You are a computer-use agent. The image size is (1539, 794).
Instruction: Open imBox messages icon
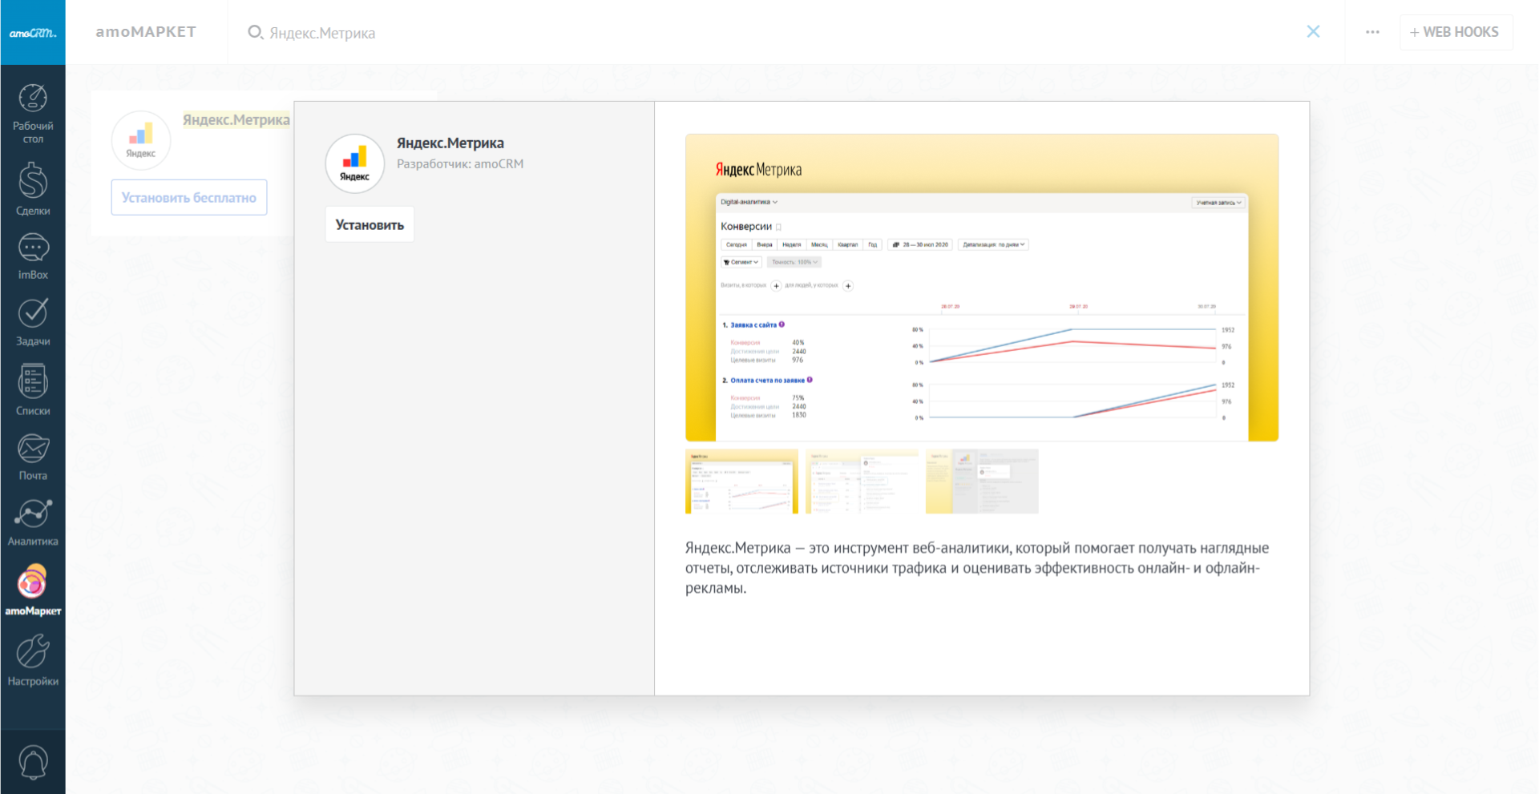tap(33, 256)
